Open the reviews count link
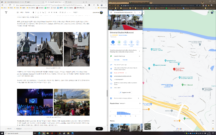The image size is (216, 135). [x=123, y=35]
